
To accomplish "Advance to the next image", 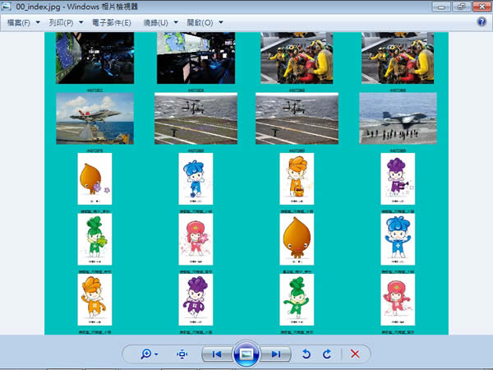I will [277, 354].
